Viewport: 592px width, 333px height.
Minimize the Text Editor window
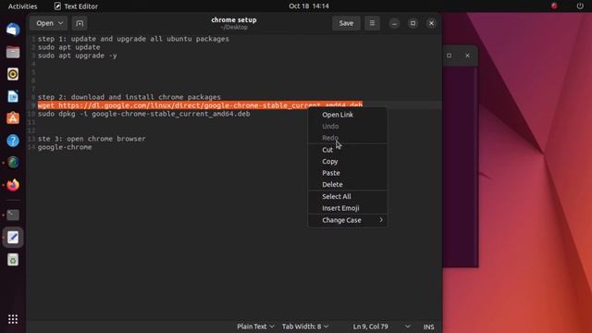(x=394, y=23)
